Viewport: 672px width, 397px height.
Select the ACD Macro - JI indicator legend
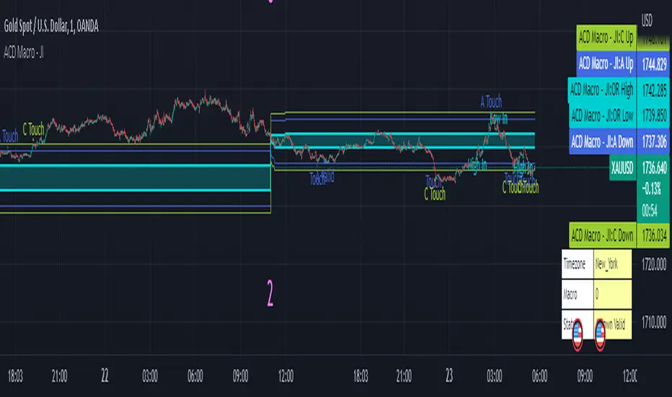pyautogui.click(x=24, y=53)
